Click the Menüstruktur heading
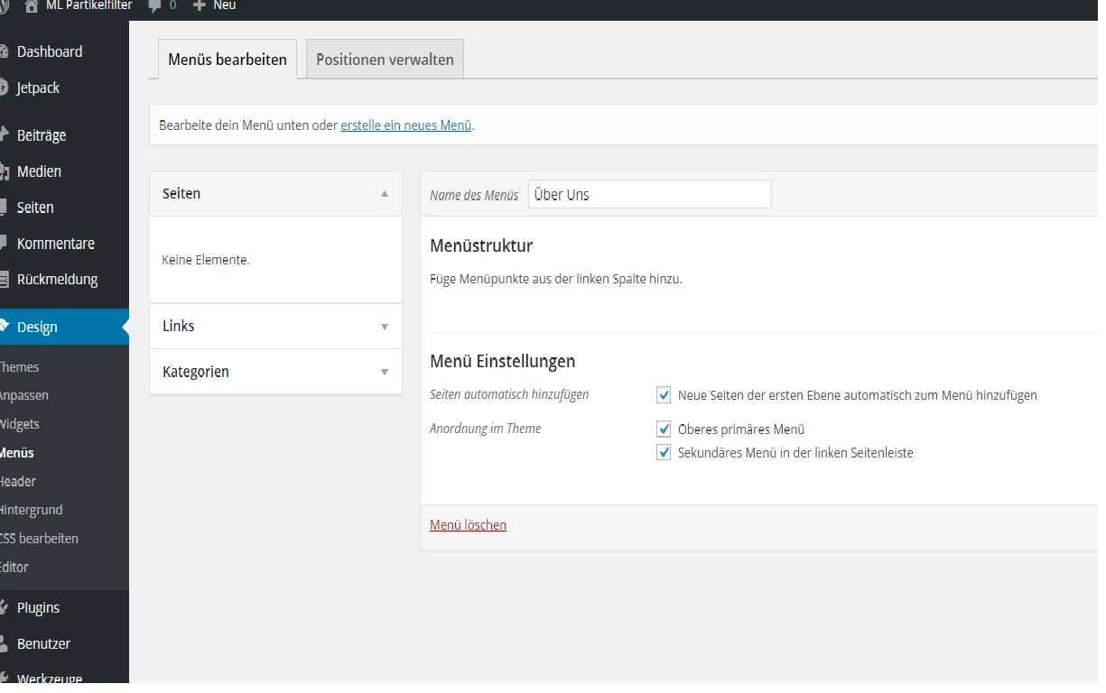 pos(481,246)
